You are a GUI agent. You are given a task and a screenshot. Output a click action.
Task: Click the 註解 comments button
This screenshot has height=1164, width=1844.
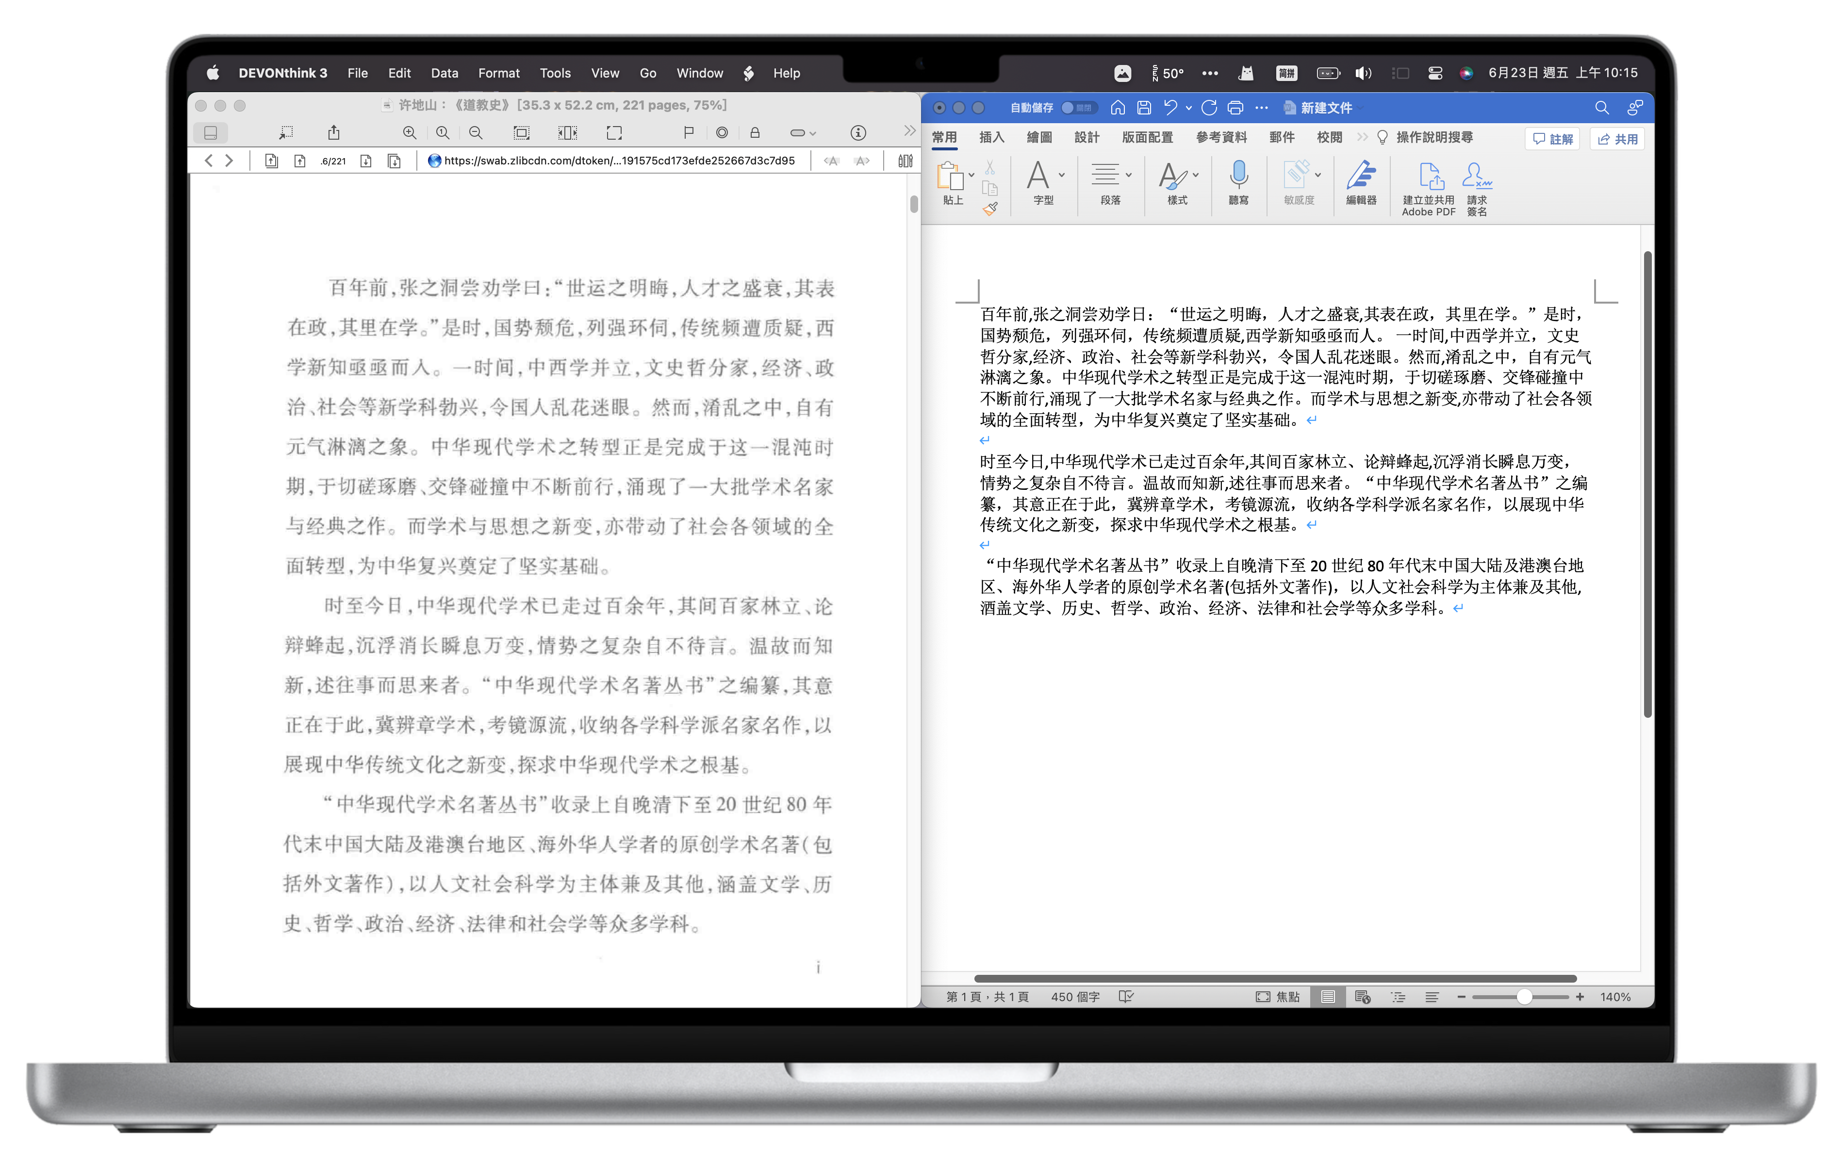click(x=1552, y=139)
